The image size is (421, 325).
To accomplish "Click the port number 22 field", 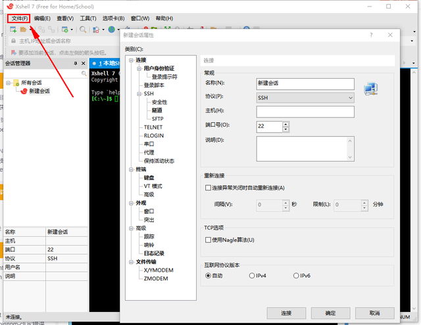I will (x=270, y=127).
